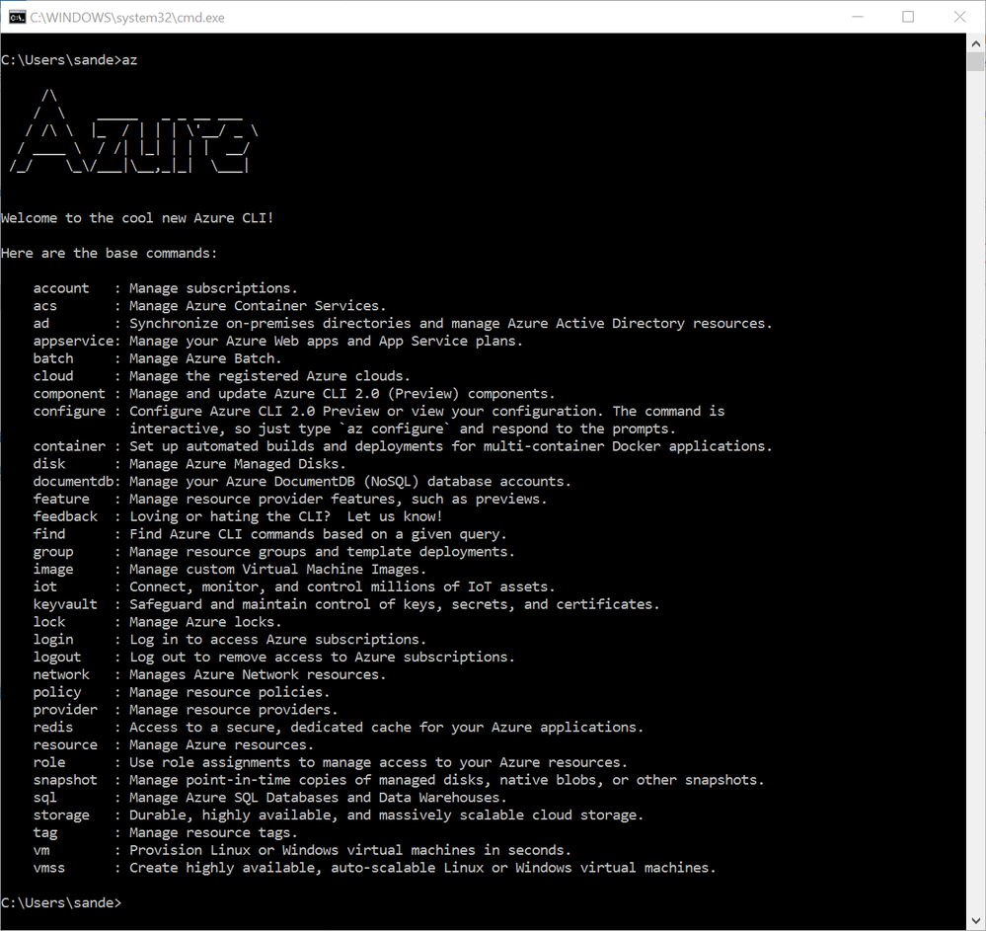Click the 'account' command entry
The height and width of the screenshot is (931, 986).
pos(60,287)
